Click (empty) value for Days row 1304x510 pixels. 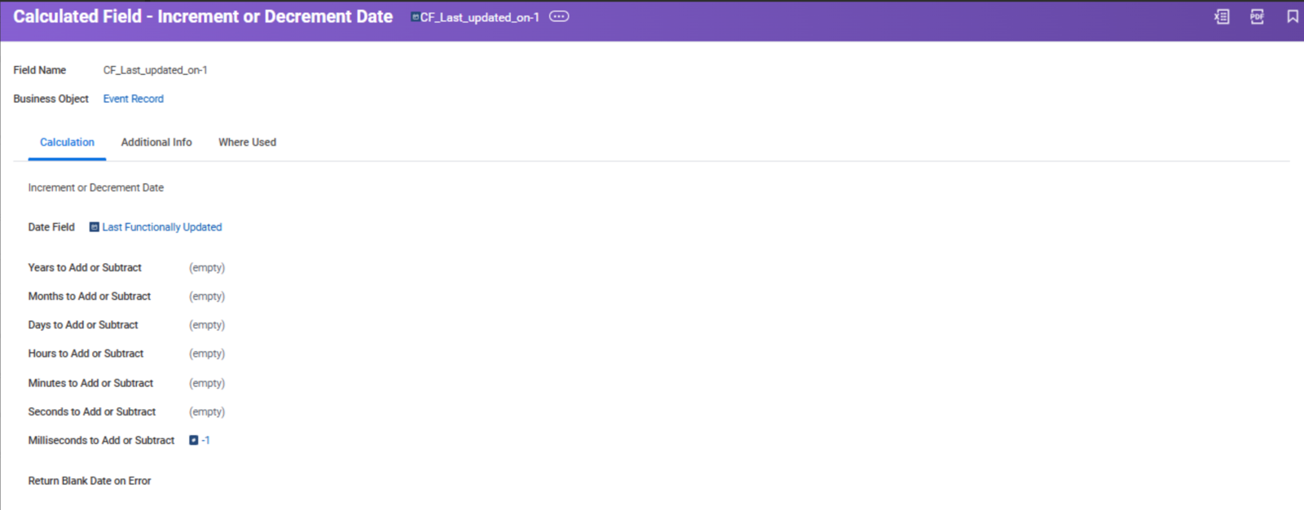pyautogui.click(x=207, y=324)
